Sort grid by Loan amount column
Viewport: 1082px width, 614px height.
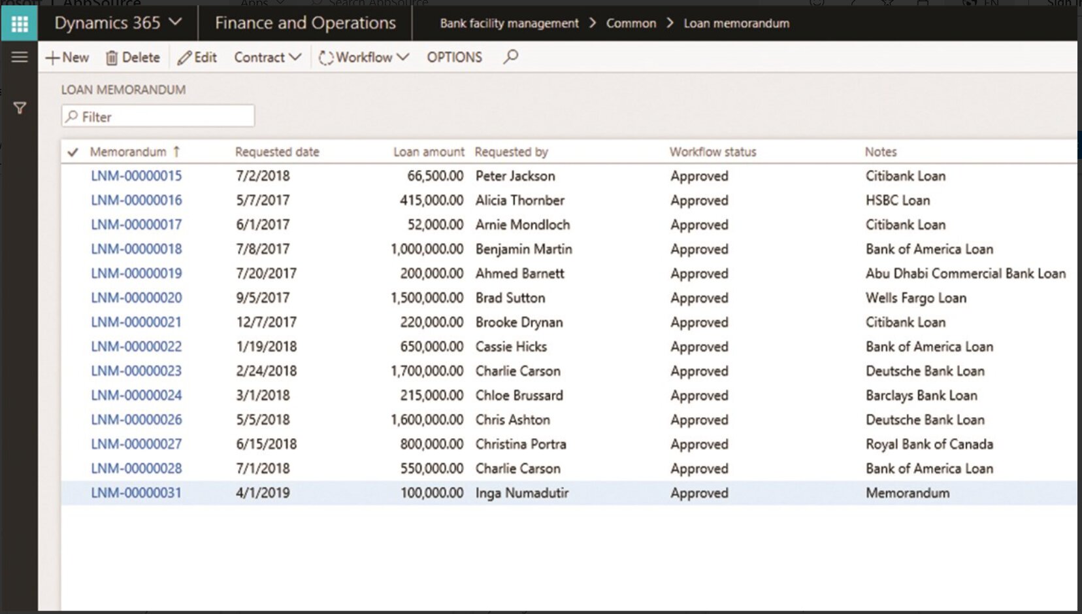(429, 152)
